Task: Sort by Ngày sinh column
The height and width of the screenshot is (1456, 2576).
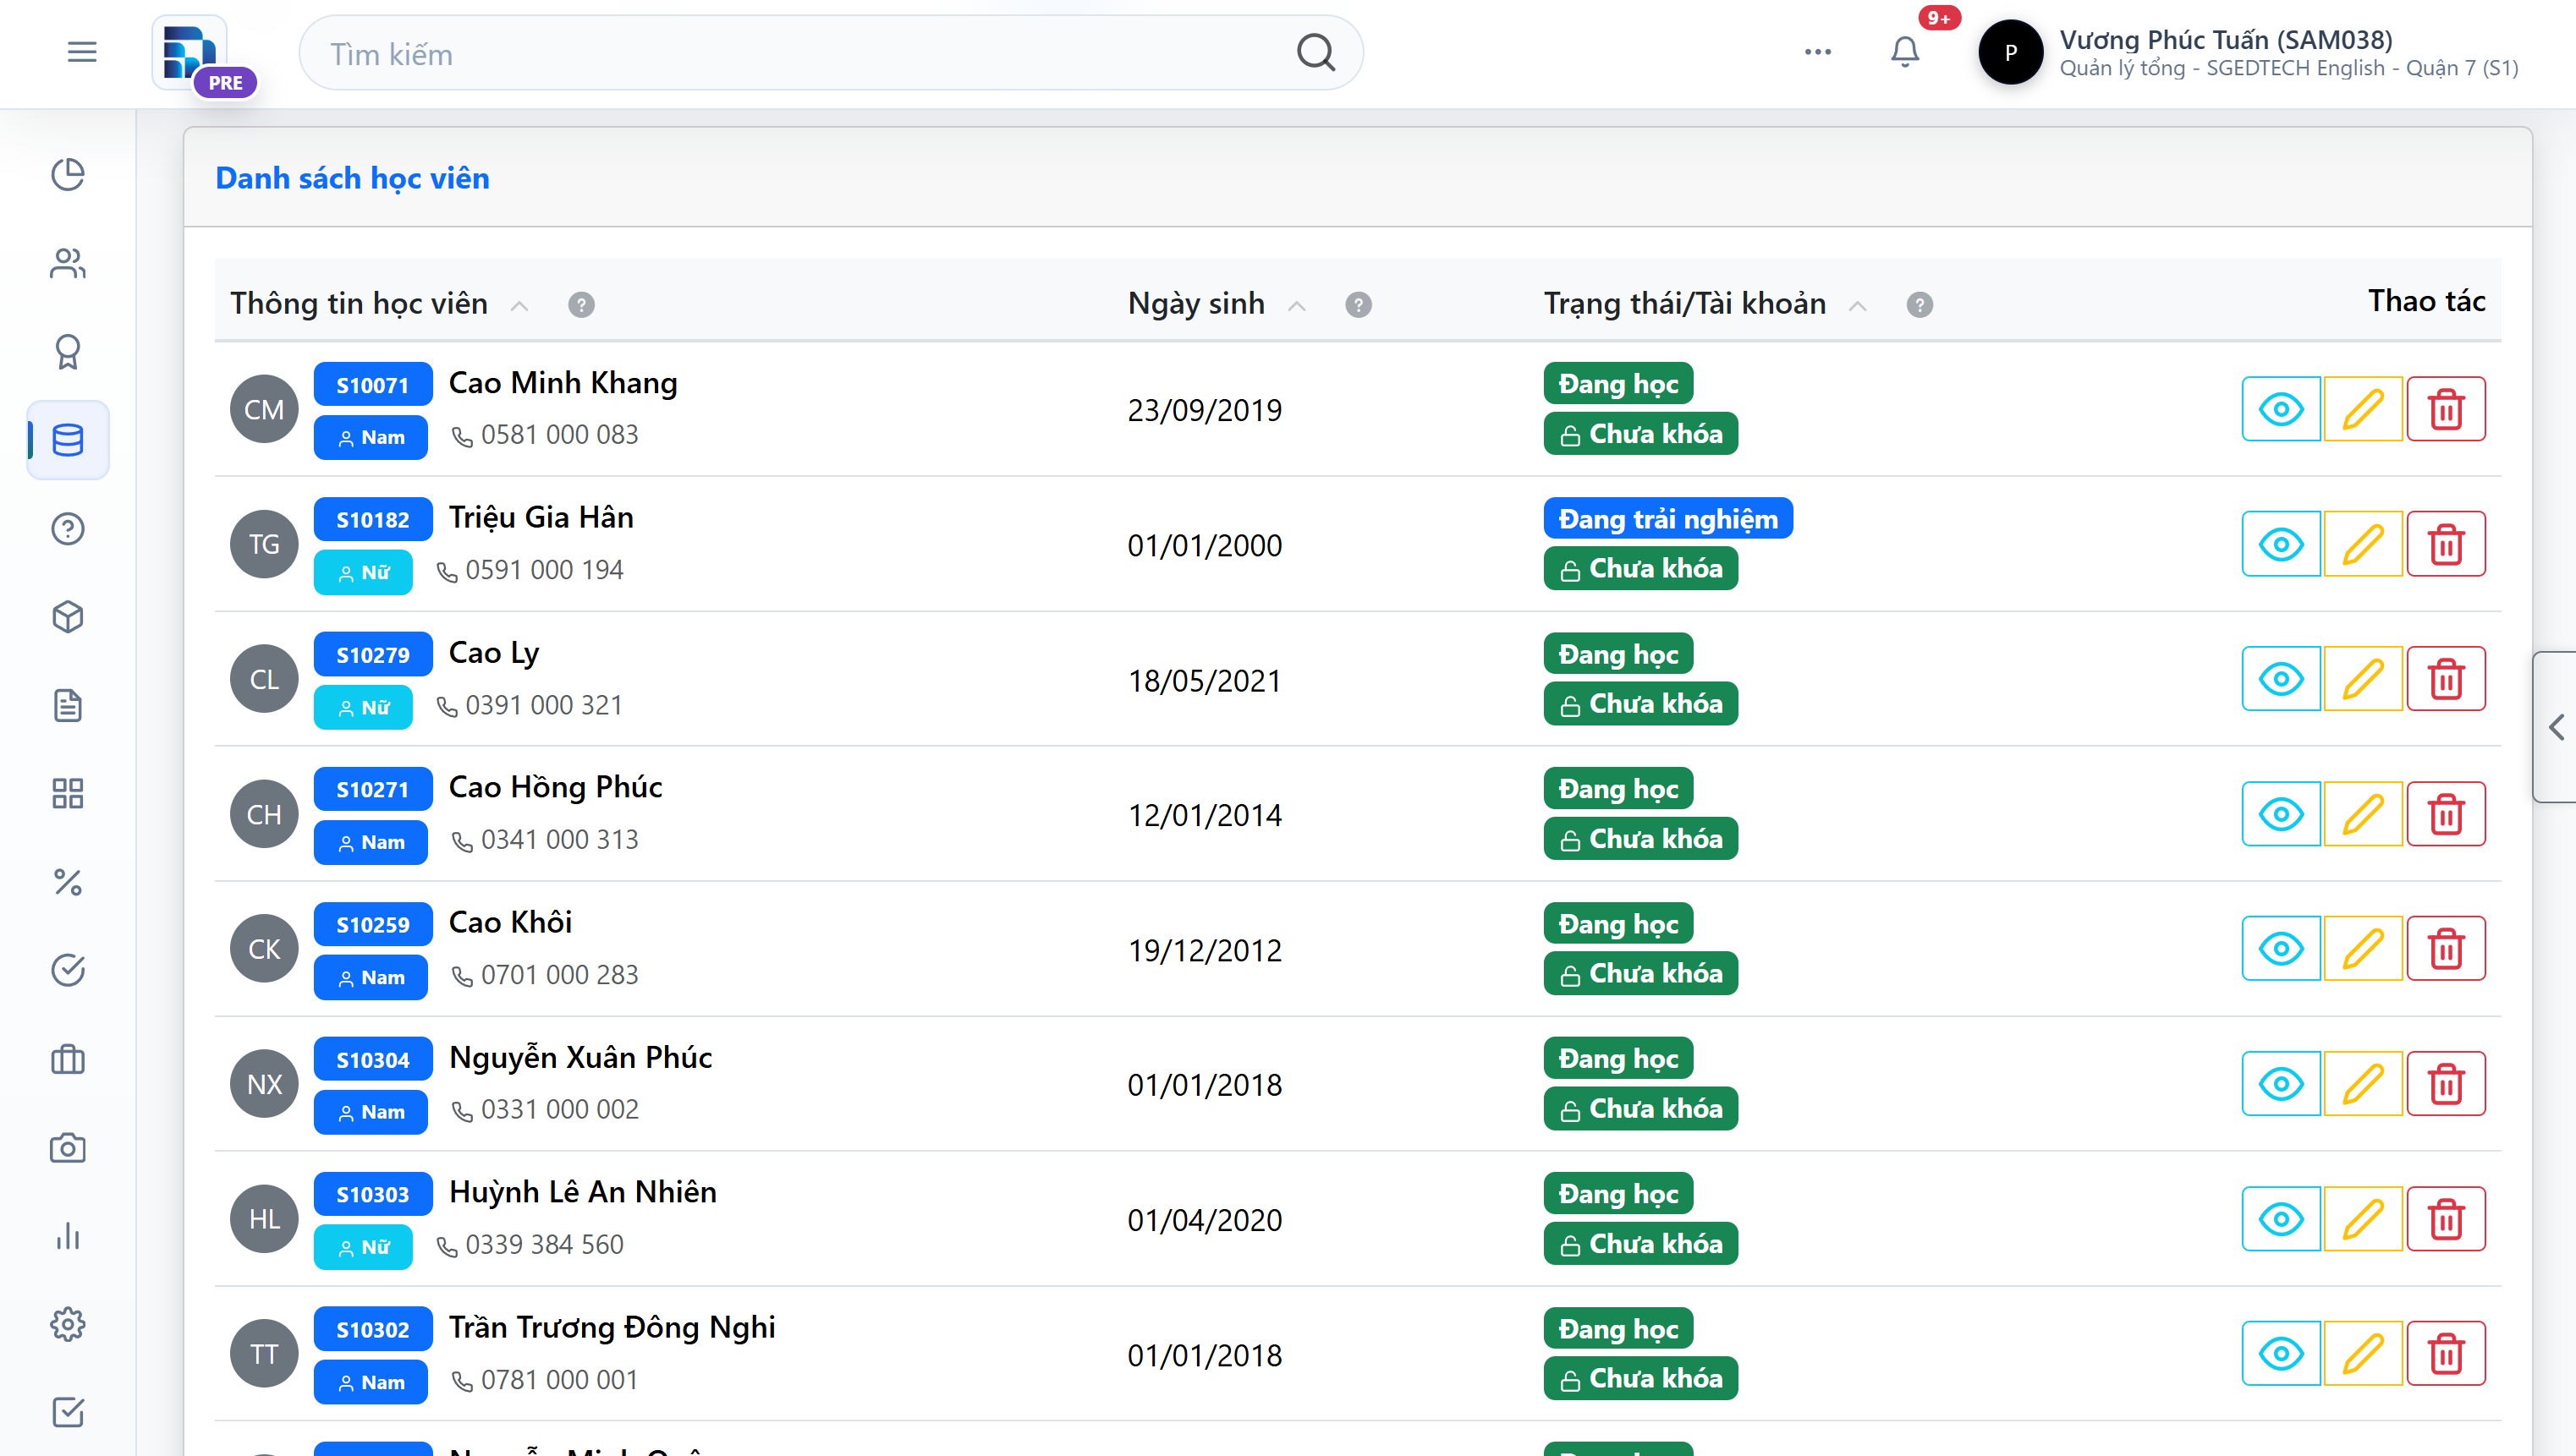Action: point(1297,305)
